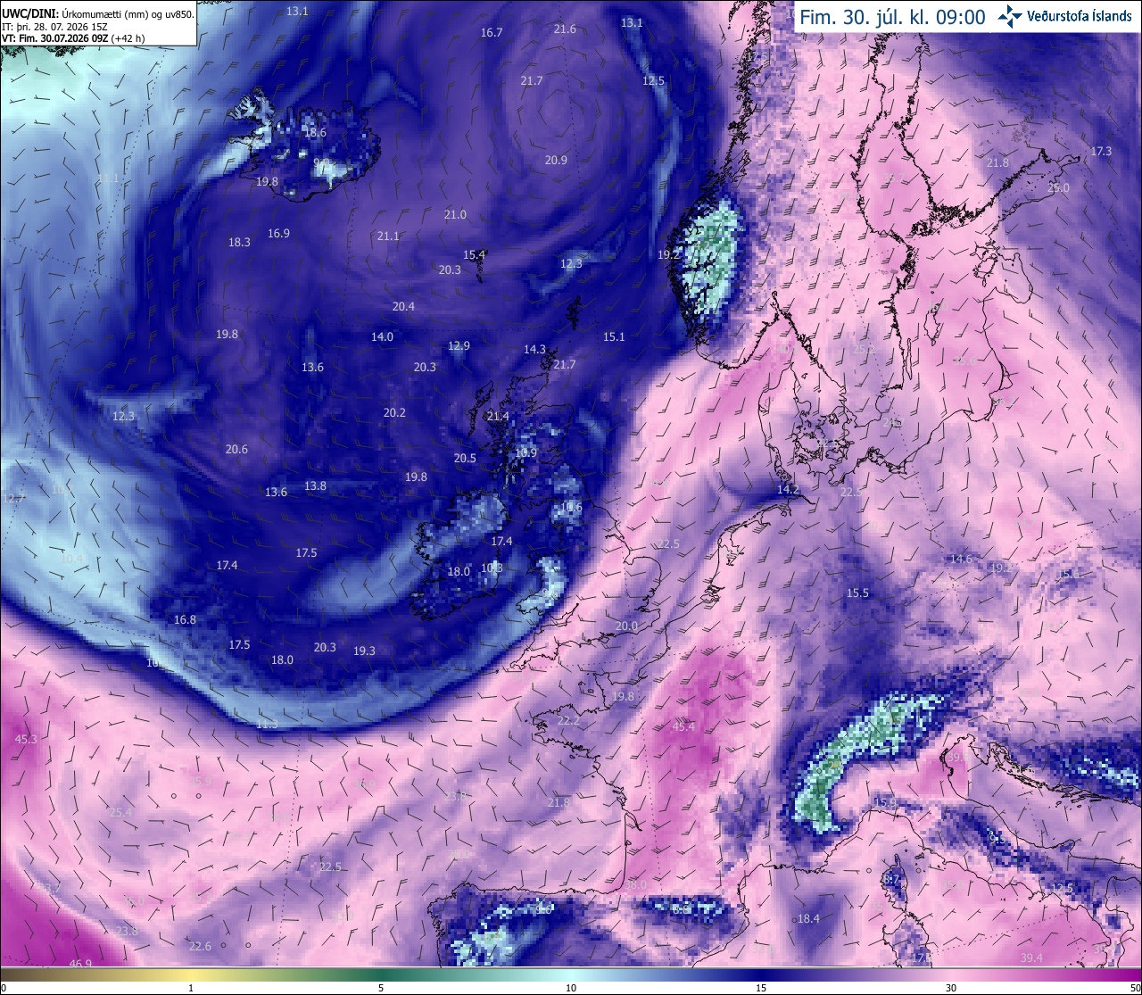Click the 30 tick on the color scale
This screenshot has height=995, width=1142.
(x=951, y=988)
